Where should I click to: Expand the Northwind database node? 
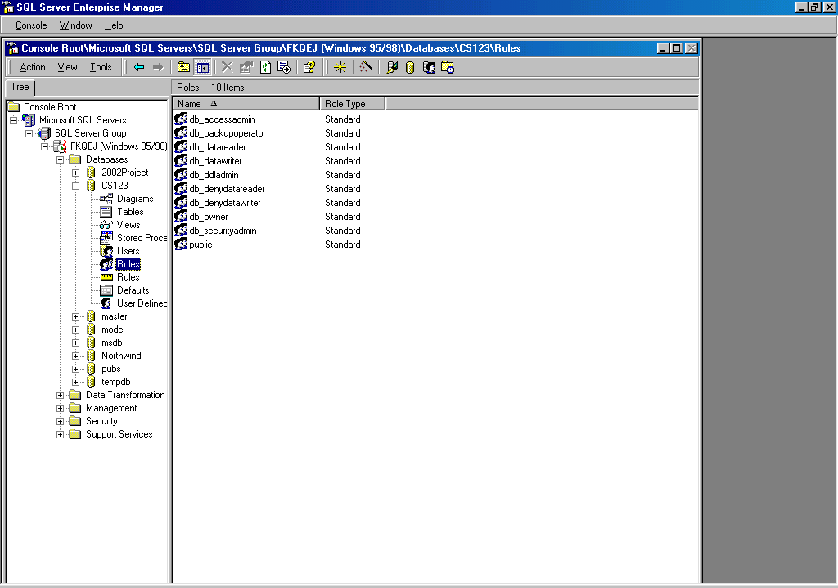(76, 356)
